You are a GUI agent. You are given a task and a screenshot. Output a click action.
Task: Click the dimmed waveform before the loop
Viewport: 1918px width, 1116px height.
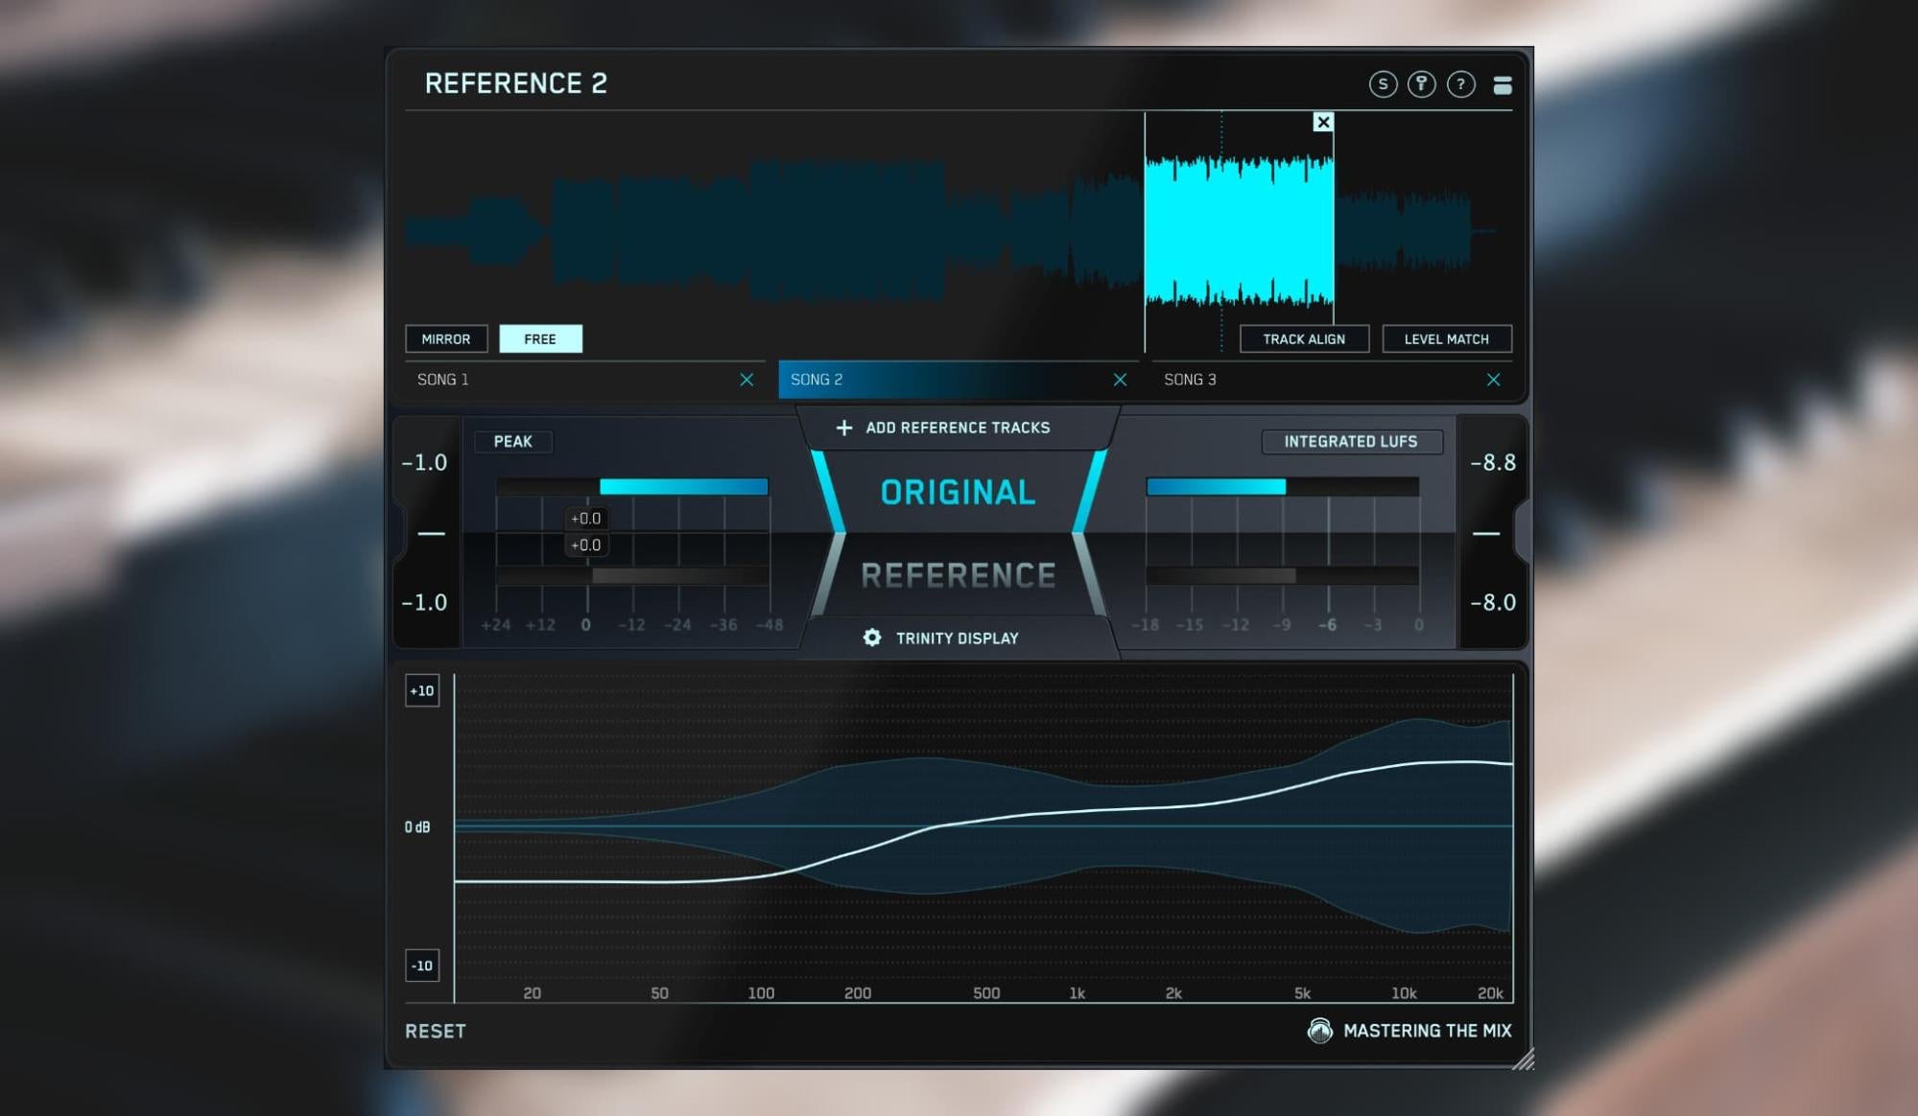pyautogui.click(x=774, y=230)
